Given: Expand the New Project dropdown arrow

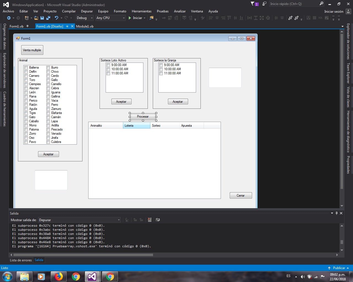Looking at the screenshot, I should click(31, 18).
